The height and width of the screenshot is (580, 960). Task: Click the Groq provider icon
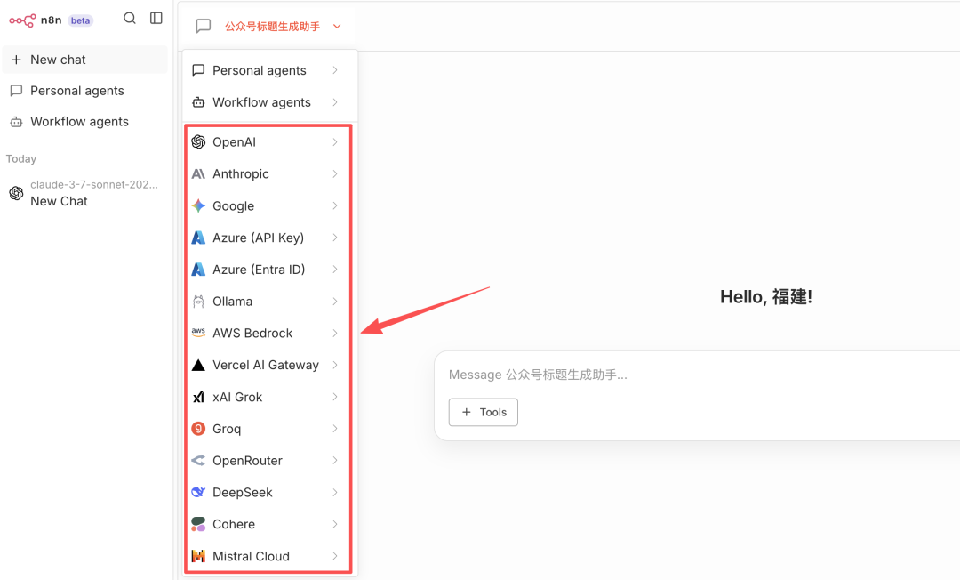(198, 429)
